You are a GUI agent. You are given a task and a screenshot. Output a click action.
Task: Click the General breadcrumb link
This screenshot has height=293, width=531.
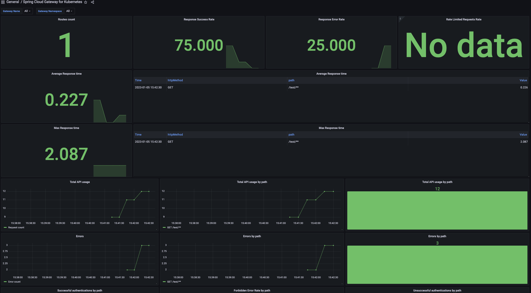pos(13,2)
